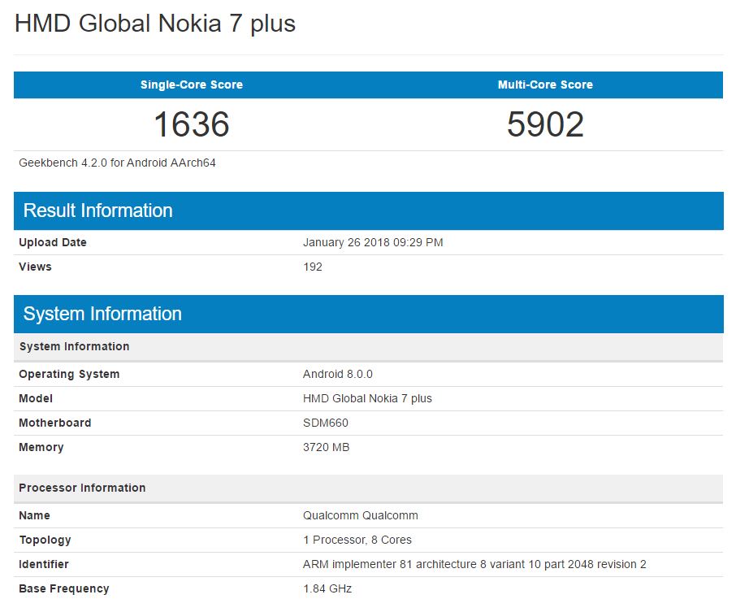Click the single-core score value 1636
This screenshot has width=736, height=612.
point(192,124)
